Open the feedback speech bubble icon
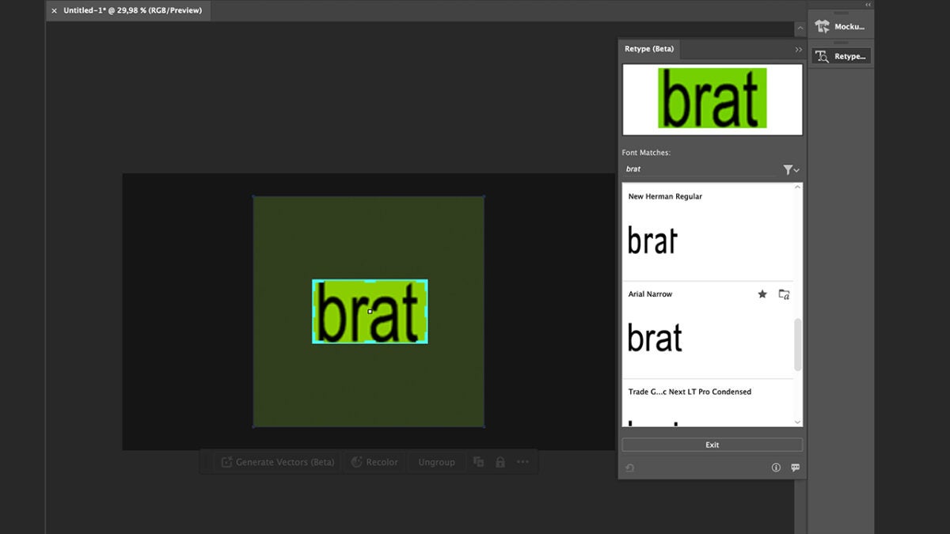This screenshot has height=534, width=950. pos(795,468)
